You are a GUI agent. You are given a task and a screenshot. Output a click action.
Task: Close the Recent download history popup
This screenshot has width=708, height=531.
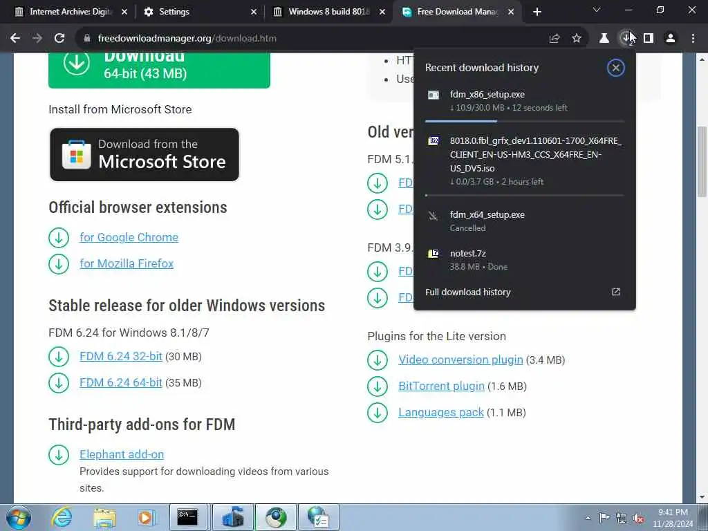point(615,68)
